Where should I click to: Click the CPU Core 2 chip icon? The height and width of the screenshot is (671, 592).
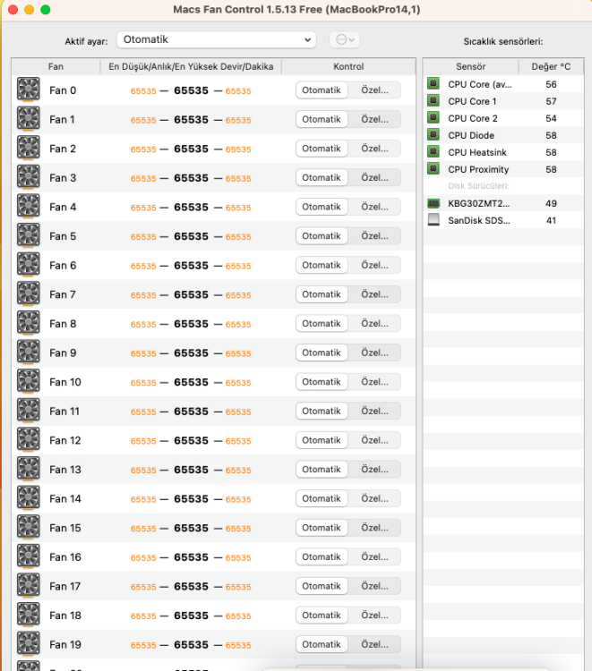[x=433, y=117]
